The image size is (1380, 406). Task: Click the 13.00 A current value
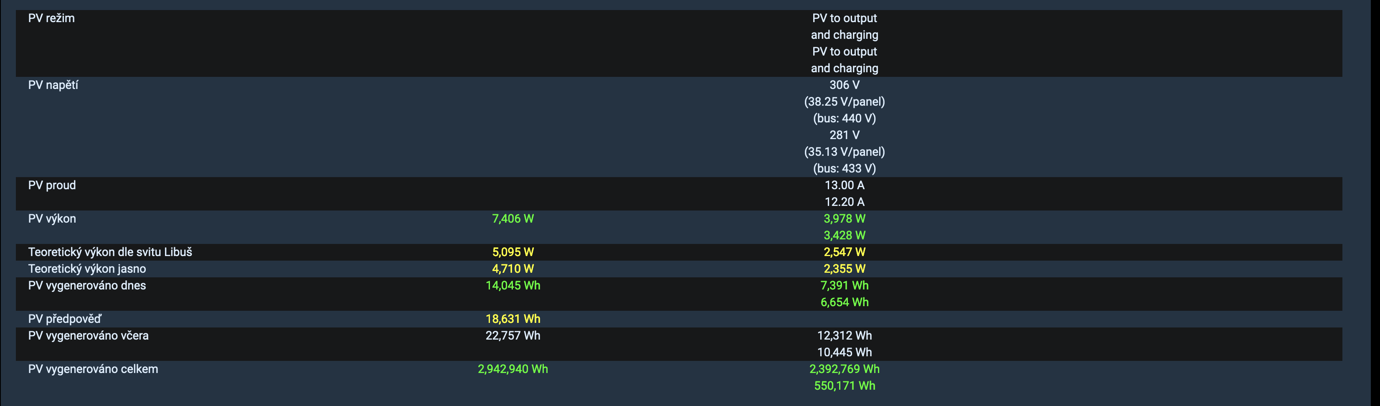click(x=844, y=185)
